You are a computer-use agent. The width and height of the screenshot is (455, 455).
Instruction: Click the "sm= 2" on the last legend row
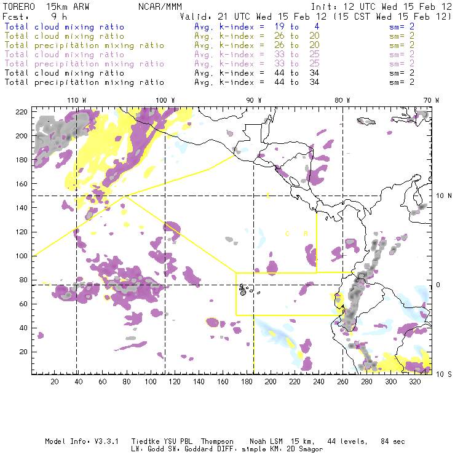point(402,82)
